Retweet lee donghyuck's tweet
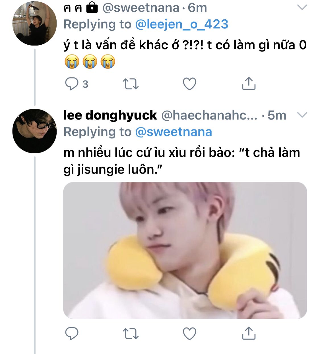This screenshot has height=354, width=320. pos(131,334)
